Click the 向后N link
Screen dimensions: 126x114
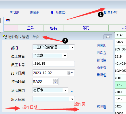(102, 52)
